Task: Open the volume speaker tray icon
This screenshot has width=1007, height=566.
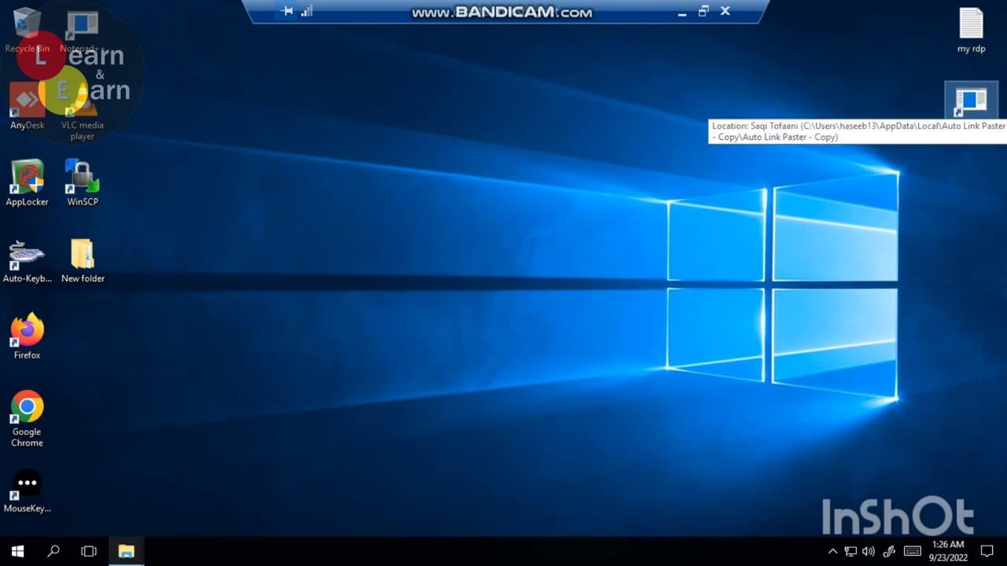Action: [869, 551]
